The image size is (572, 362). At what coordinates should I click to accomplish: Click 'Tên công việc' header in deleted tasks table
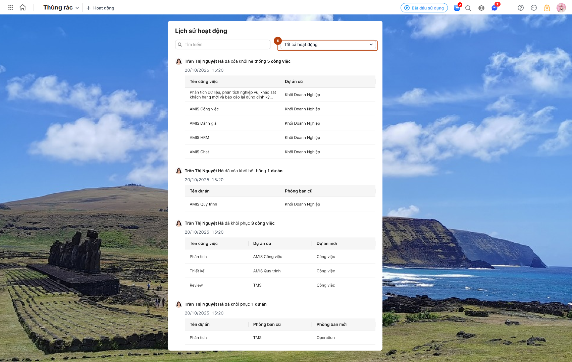tap(204, 81)
